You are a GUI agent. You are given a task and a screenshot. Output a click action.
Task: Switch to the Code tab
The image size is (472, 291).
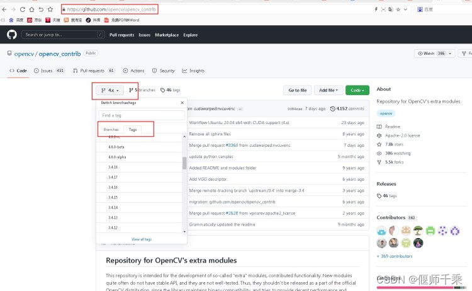18,71
